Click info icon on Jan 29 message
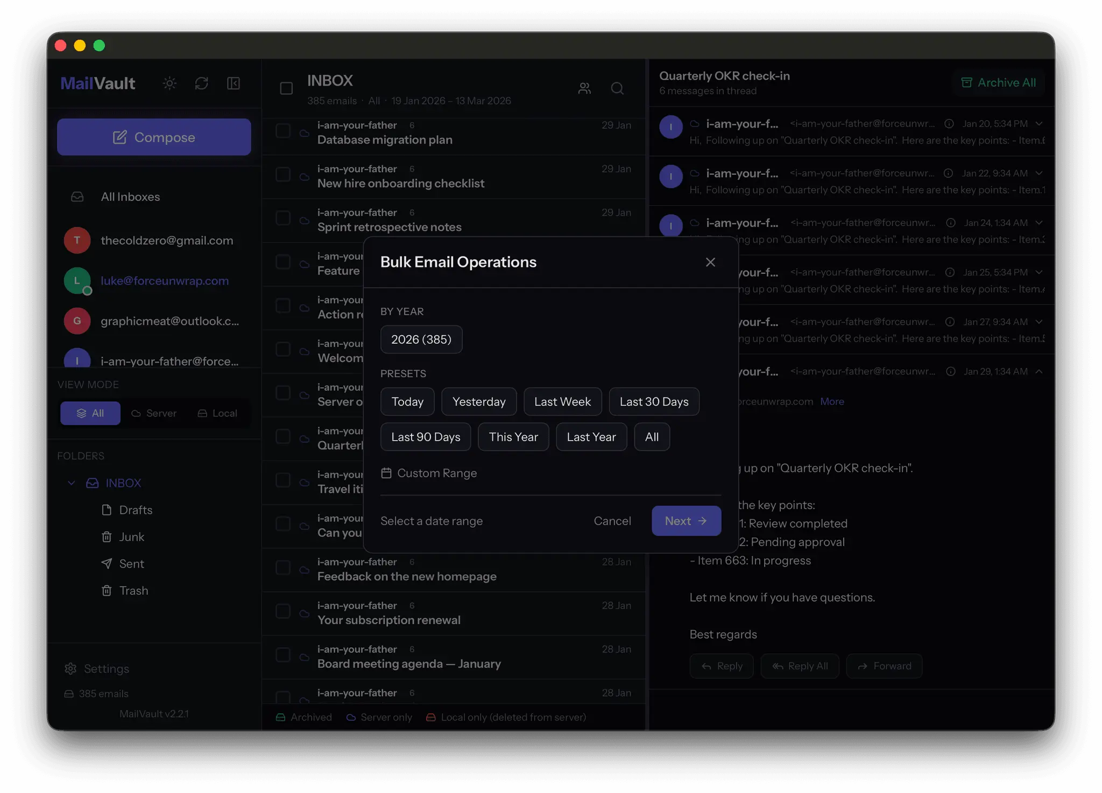This screenshot has height=793, width=1102. pyautogui.click(x=951, y=371)
